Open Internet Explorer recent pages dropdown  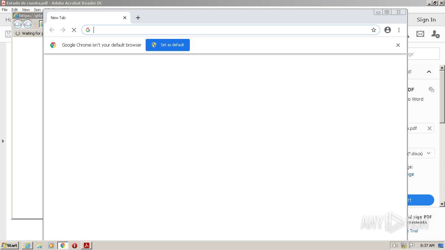coord(35,24)
